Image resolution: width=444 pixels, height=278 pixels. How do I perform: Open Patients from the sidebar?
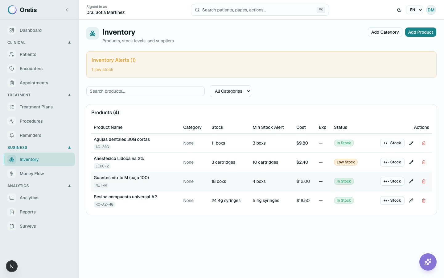point(39,54)
